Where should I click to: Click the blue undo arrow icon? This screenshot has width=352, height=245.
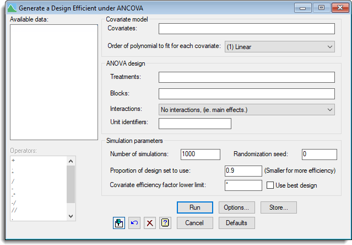point(134,223)
